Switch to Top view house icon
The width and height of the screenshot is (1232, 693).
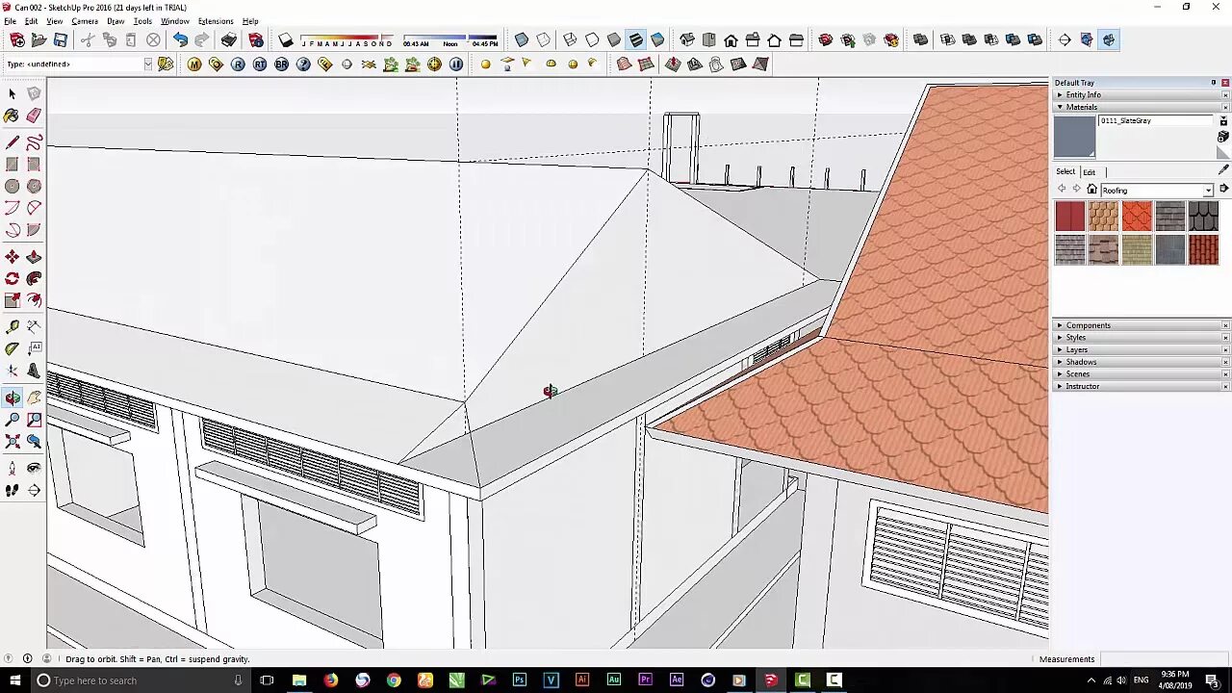[x=709, y=39]
